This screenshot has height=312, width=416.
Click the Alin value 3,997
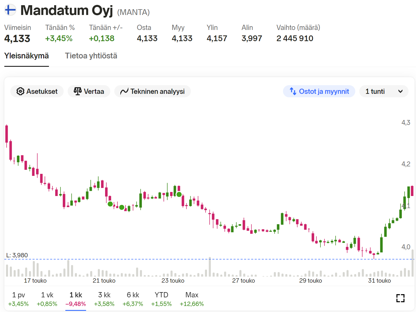(252, 39)
